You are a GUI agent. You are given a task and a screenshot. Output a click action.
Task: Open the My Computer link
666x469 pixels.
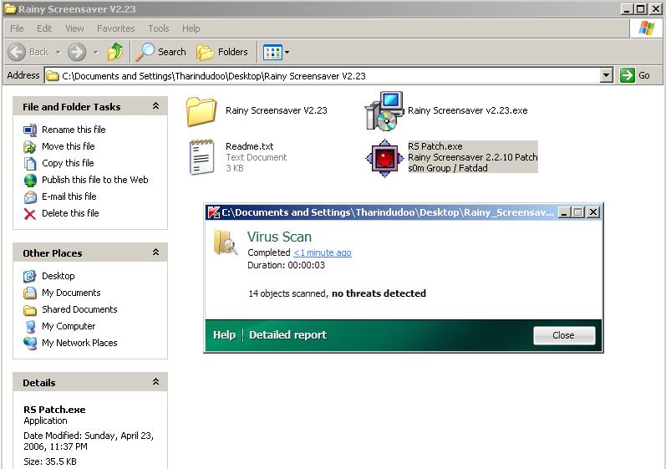click(x=69, y=326)
